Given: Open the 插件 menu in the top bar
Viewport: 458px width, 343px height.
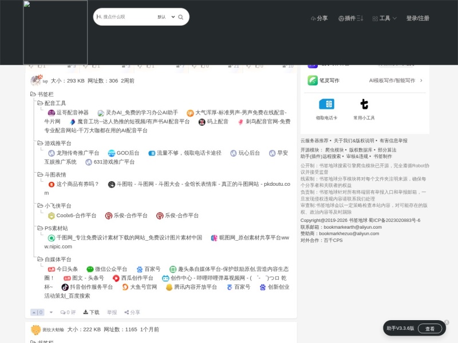Looking at the screenshot, I should click(350, 18).
